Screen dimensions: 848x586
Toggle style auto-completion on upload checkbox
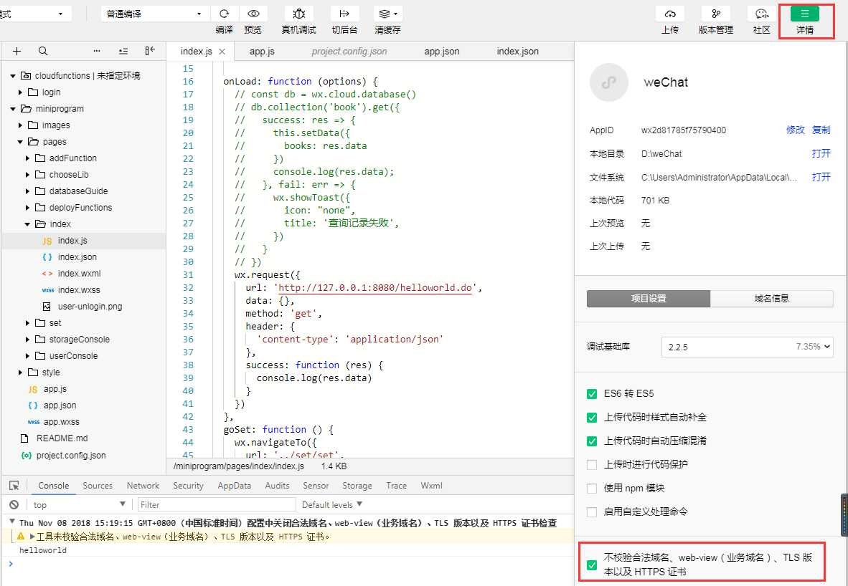[592, 418]
